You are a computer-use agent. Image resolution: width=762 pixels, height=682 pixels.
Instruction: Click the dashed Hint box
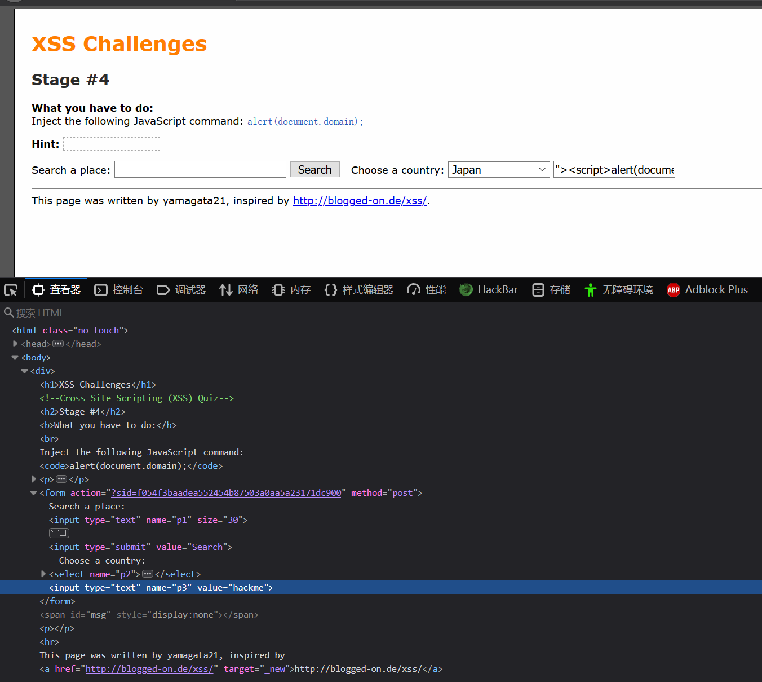(112, 144)
